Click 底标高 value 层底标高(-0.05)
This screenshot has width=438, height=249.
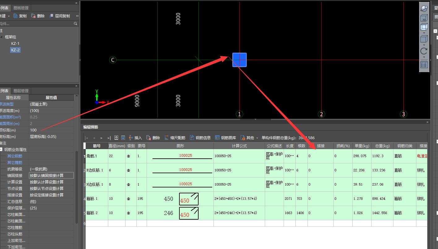click(51, 136)
